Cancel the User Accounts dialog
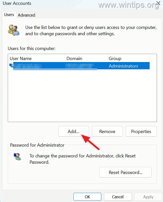163x202 pixels. pyautogui.click(x=118, y=197)
